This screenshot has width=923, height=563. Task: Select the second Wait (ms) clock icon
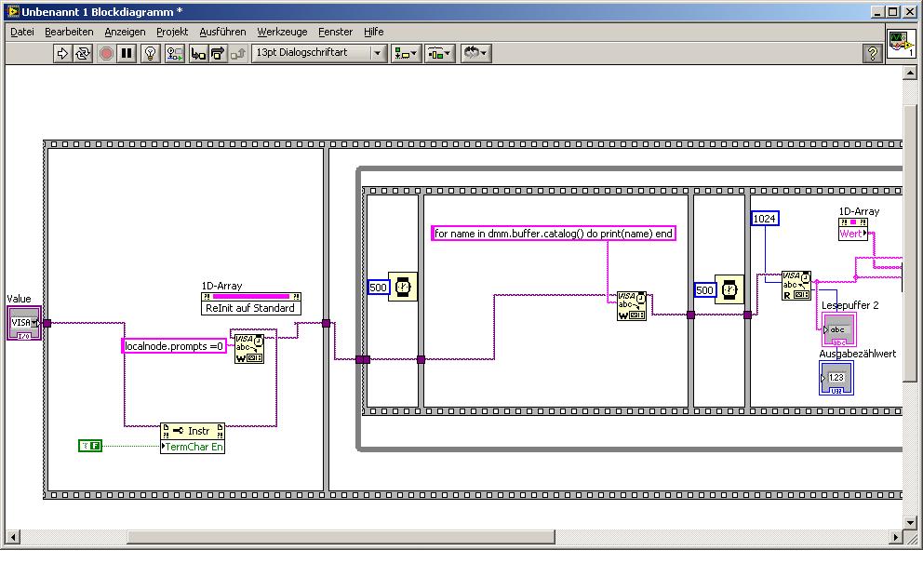click(729, 289)
